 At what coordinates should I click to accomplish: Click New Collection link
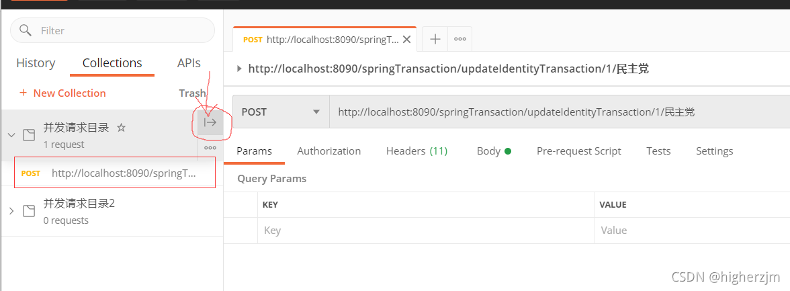click(62, 93)
